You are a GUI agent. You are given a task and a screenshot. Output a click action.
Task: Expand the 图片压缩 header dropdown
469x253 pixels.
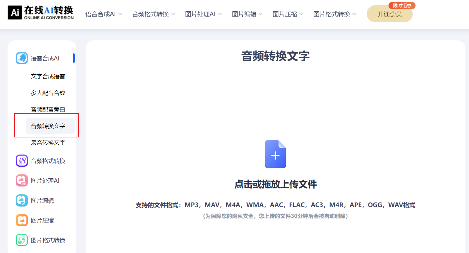[x=288, y=14]
